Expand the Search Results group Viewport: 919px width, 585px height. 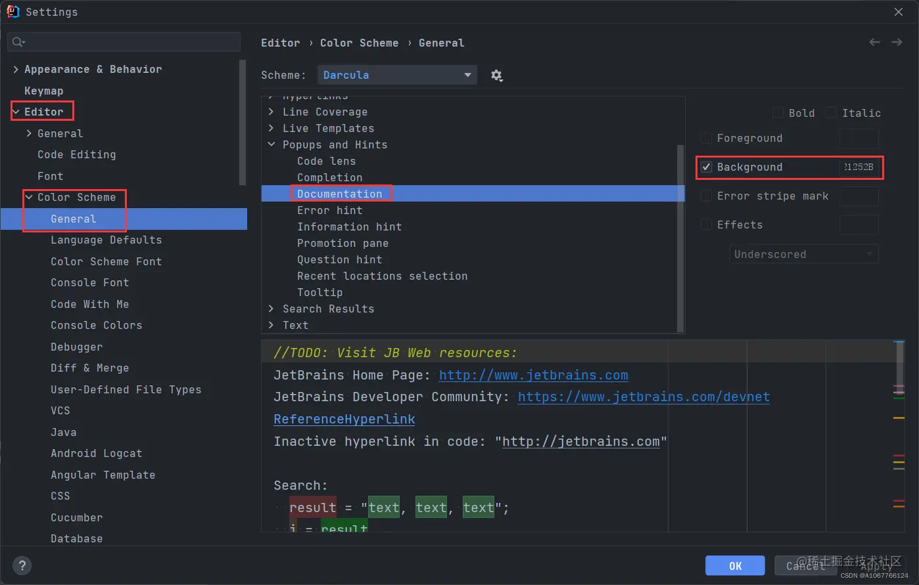pos(271,309)
